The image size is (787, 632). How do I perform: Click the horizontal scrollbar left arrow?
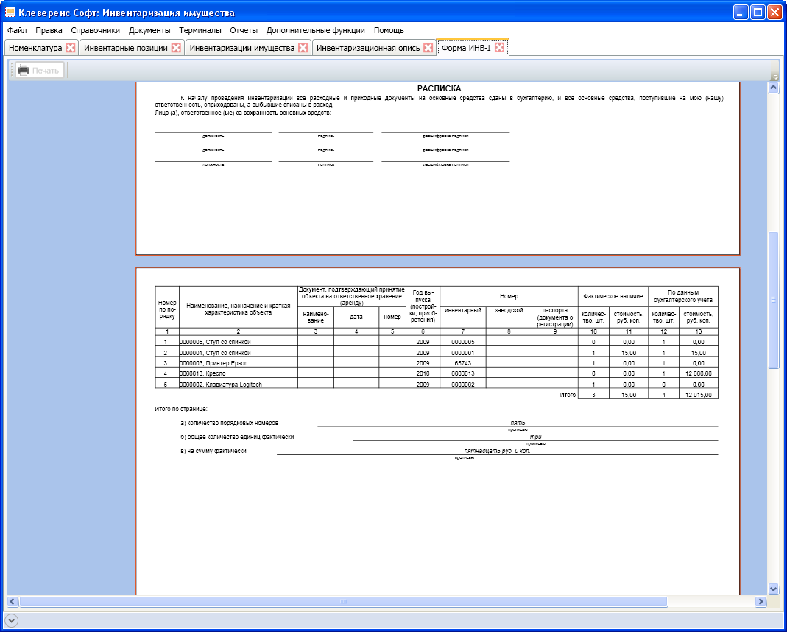click(x=13, y=601)
